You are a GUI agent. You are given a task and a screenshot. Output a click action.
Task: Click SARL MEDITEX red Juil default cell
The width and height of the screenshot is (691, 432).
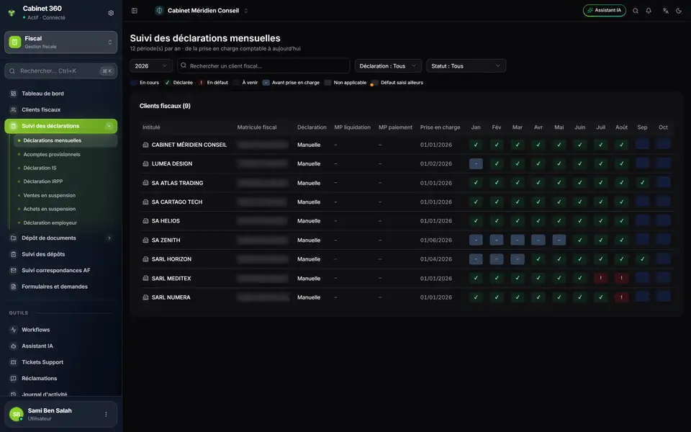pyautogui.click(x=600, y=278)
